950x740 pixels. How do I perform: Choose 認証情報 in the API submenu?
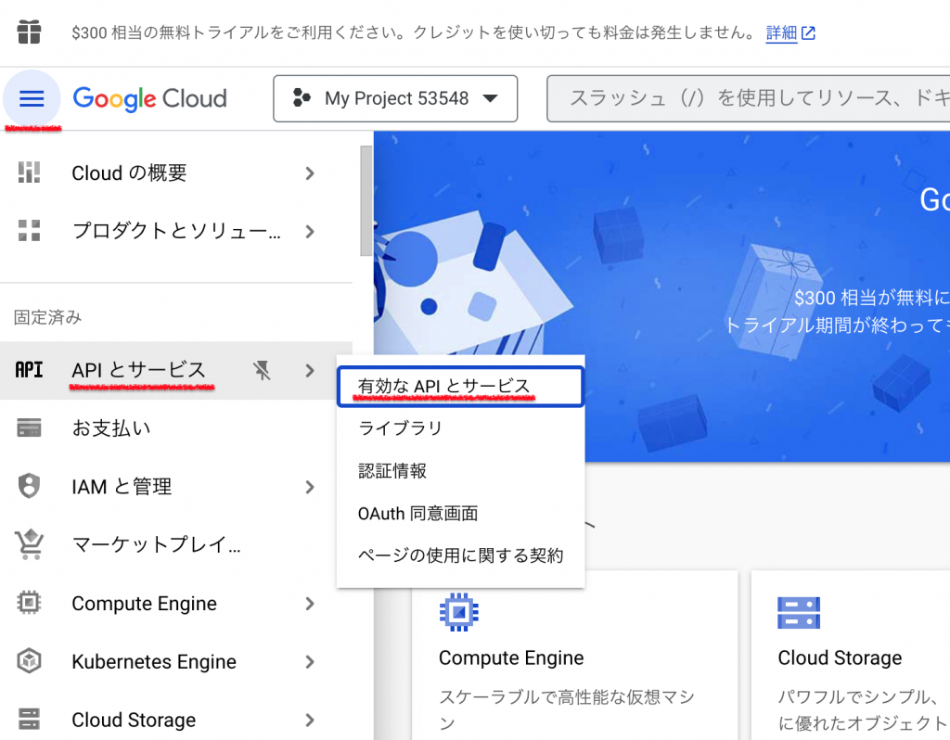point(392,471)
